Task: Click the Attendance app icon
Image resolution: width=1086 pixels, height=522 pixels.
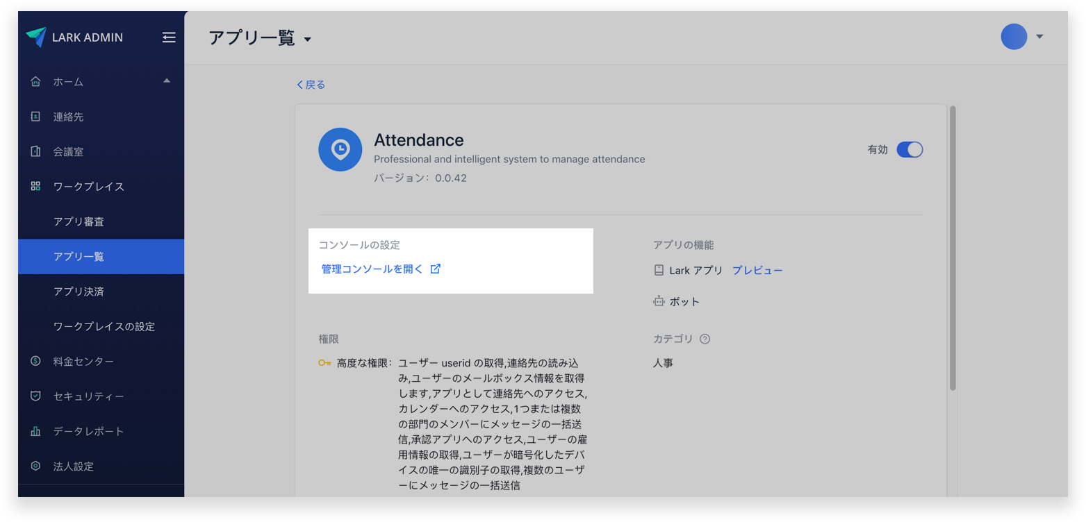Action: point(340,149)
